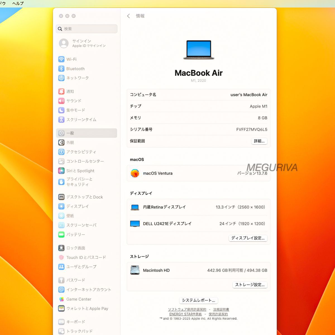The width and height of the screenshot is (335, 335).
Task: Open Touch ID とパスコード fingerprint icon
Action: tap(61, 257)
